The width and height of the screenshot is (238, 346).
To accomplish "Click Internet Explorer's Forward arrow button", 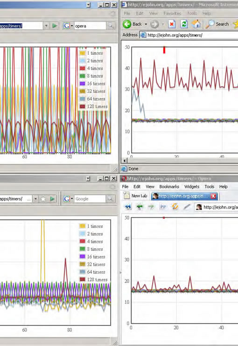I will point(154,24).
